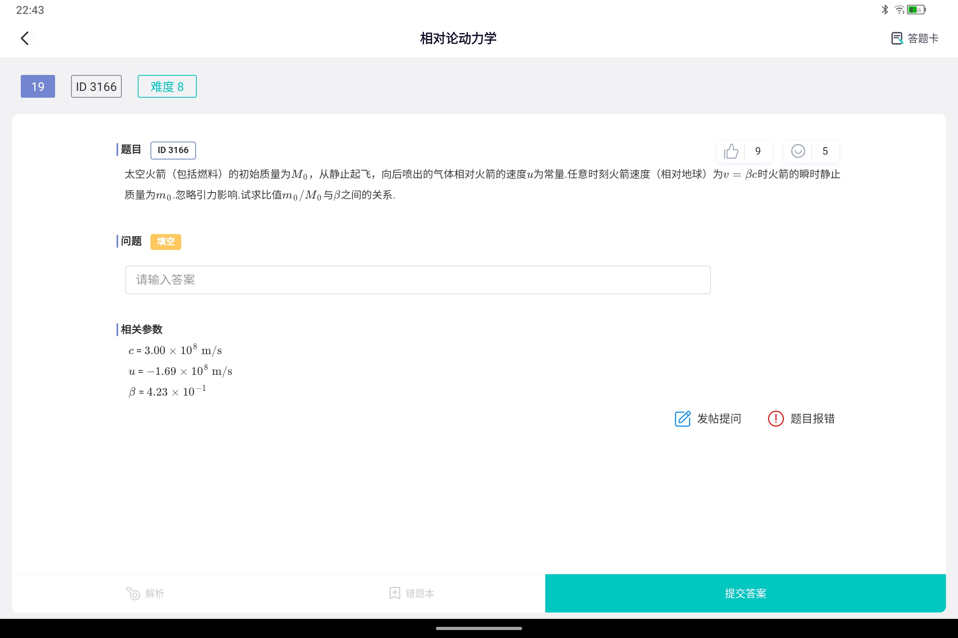Click the answer input field 请输入答案

418,280
